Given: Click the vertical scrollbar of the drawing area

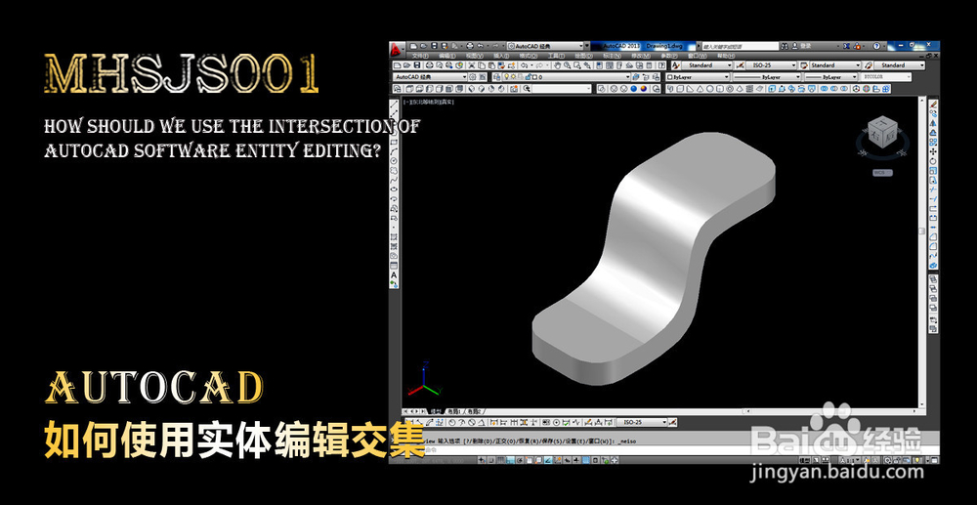Looking at the screenshot, I should click(922, 253).
